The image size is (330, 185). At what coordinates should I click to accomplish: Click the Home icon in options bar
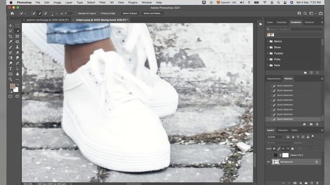click(x=12, y=13)
